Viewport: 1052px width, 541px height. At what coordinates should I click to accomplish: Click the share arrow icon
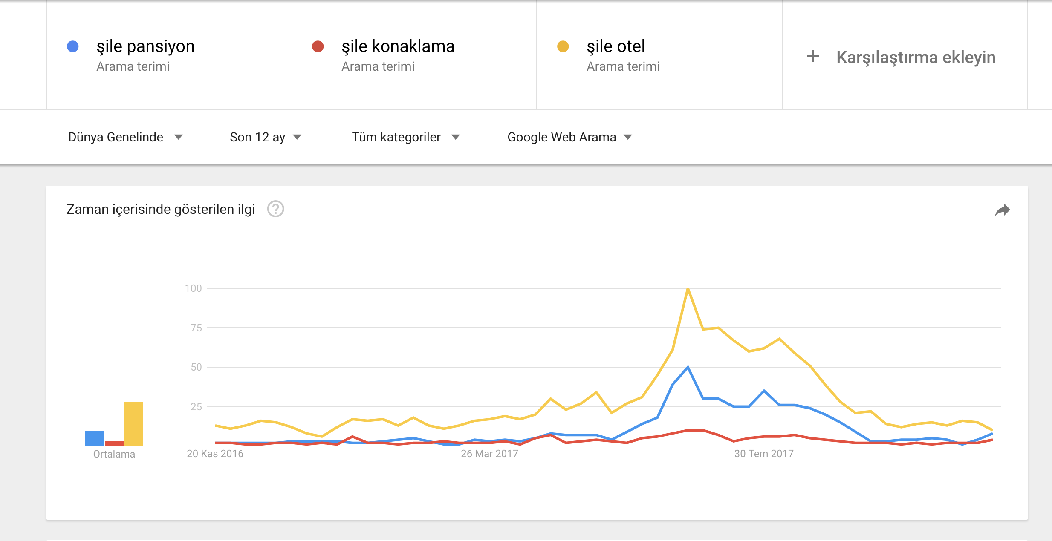click(x=1002, y=210)
